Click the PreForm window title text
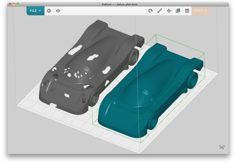 click(x=118, y=4)
